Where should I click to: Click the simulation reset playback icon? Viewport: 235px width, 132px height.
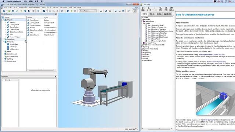click(68, 11)
